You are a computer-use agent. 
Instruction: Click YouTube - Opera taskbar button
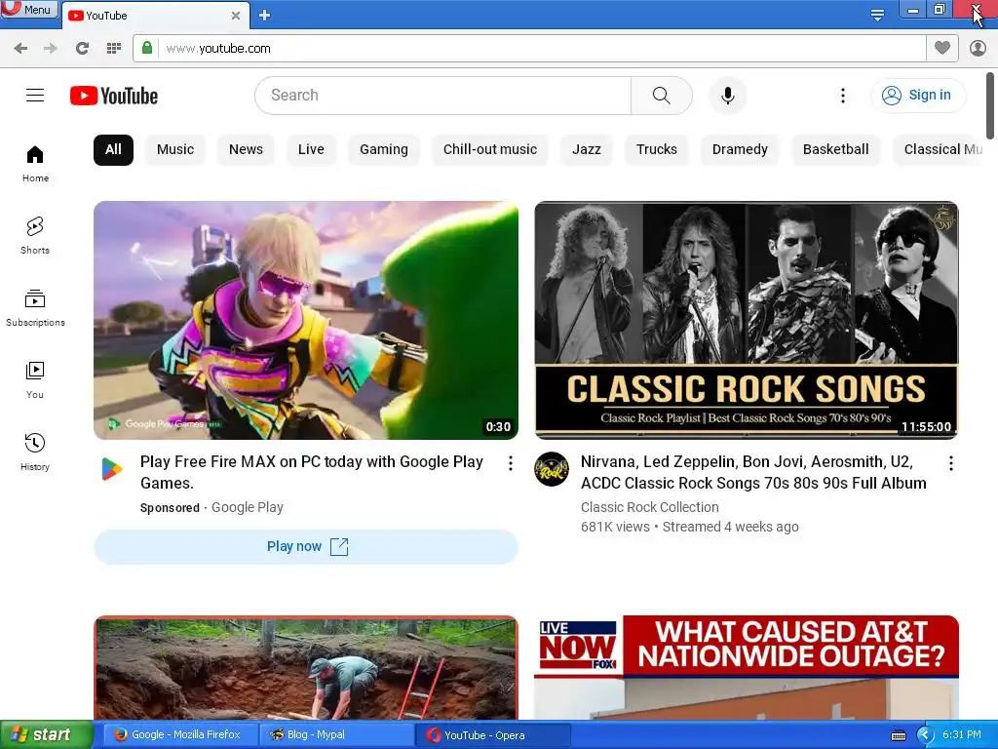pyautogui.click(x=491, y=735)
